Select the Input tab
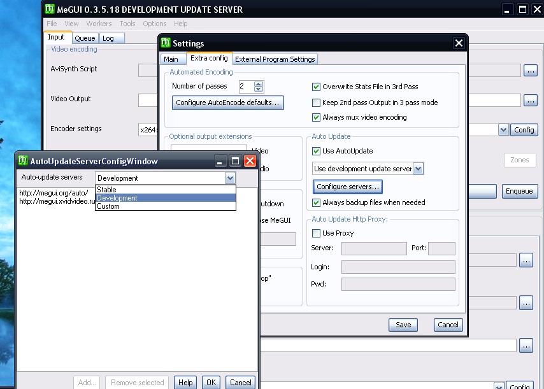544x389 pixels. click(56, 37)
